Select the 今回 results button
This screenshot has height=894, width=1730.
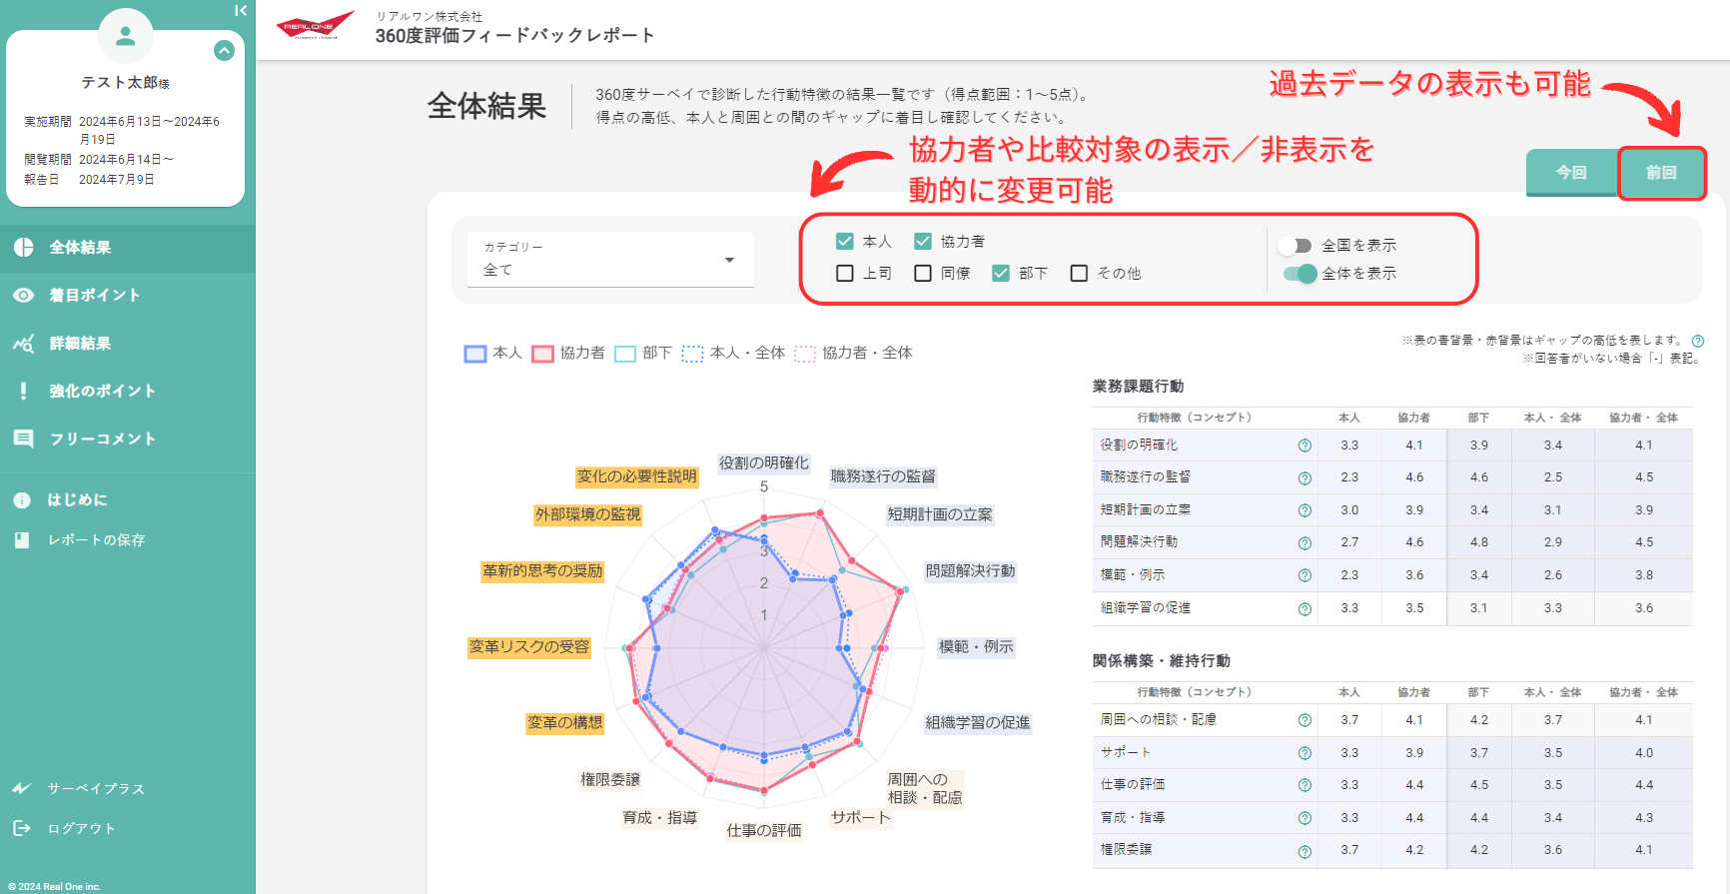[1571, 173]
